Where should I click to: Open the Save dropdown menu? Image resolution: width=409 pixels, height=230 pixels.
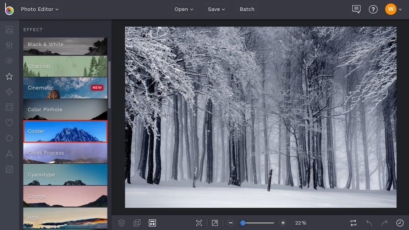[216, 9]
